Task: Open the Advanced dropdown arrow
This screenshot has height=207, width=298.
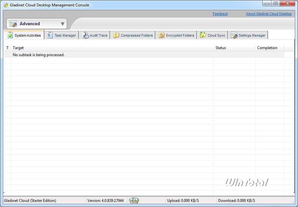Action: pos(63,24)
